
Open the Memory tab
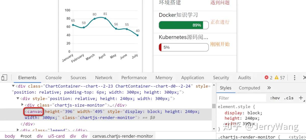pos(164,78)
